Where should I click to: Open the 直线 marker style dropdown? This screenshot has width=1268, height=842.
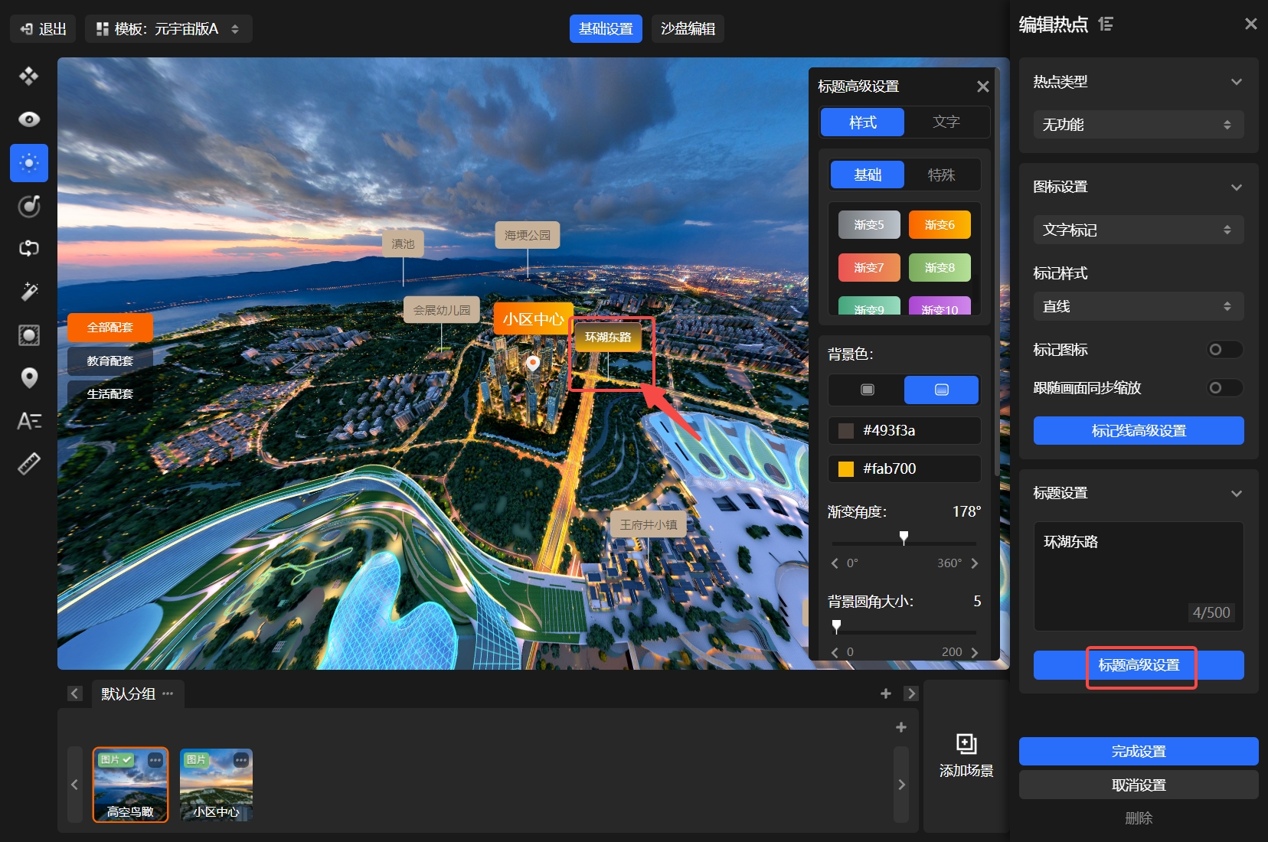(x=1138, y=307)
